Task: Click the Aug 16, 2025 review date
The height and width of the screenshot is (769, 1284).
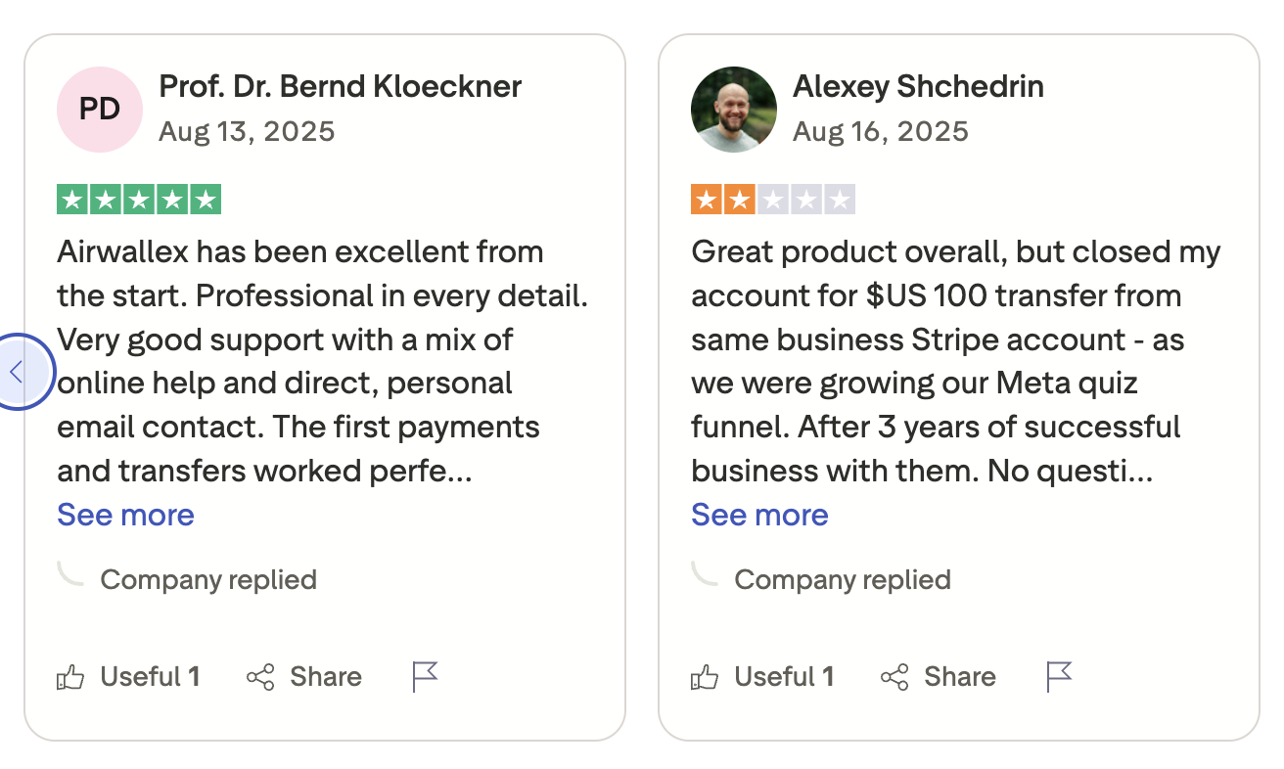Action: (881, 131)
